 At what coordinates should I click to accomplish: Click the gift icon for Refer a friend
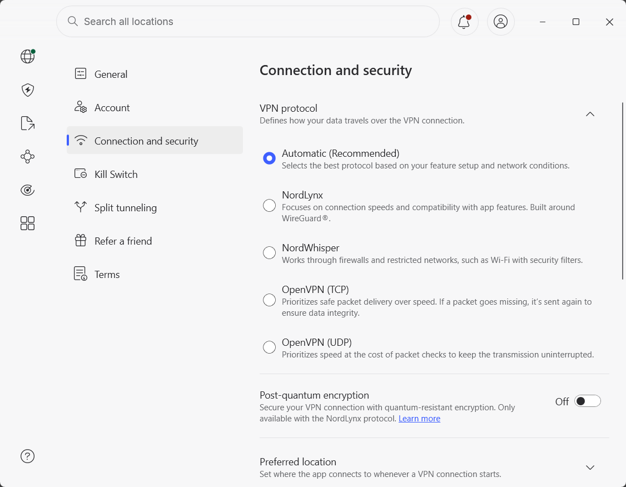tap(81, 240)
